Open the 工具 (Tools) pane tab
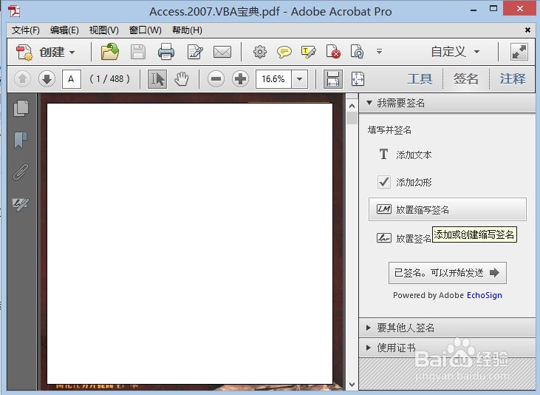 tap(420, 79)
